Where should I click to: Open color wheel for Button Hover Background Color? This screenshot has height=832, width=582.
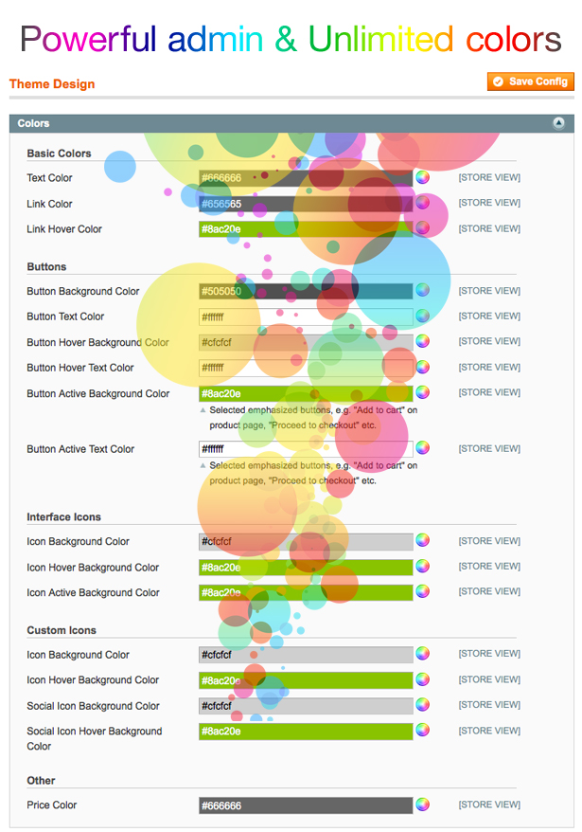(423, 341)
